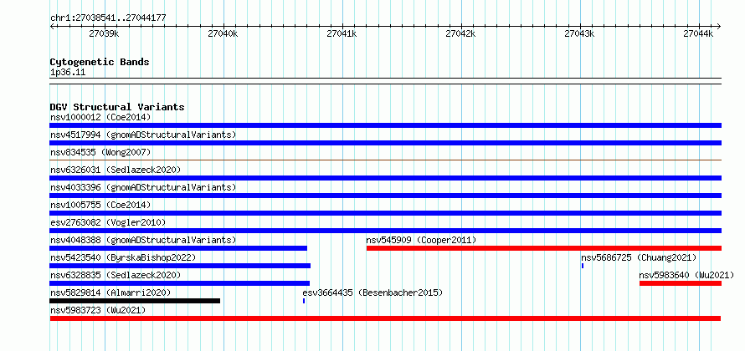Click the red bar of nsv545909
Viewport: 745px width, 351px height.
tap(544, 248)
